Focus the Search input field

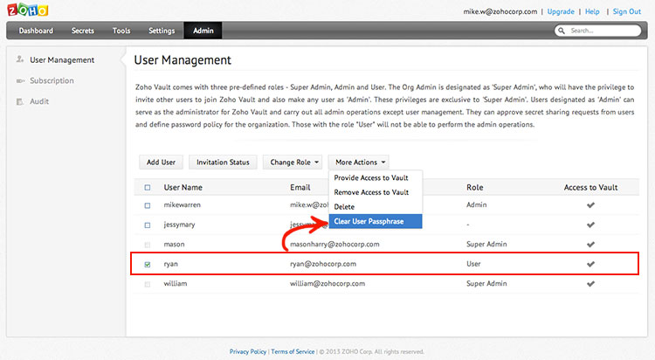603,31
